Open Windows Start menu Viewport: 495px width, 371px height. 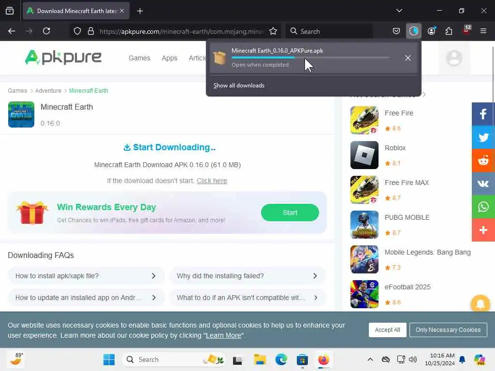coord(109,359)
